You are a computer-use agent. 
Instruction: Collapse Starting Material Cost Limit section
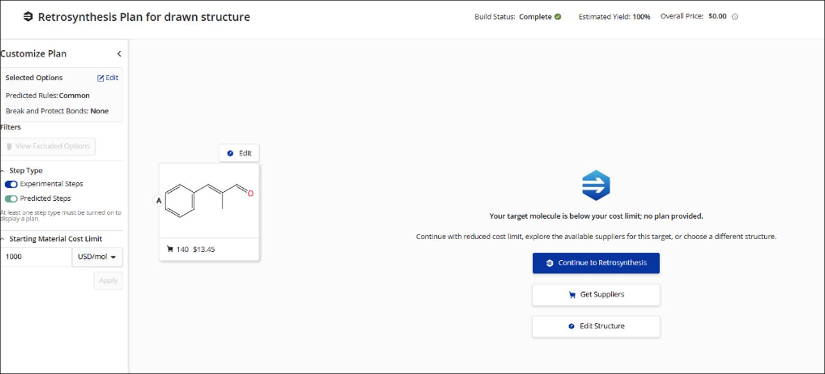3,239
